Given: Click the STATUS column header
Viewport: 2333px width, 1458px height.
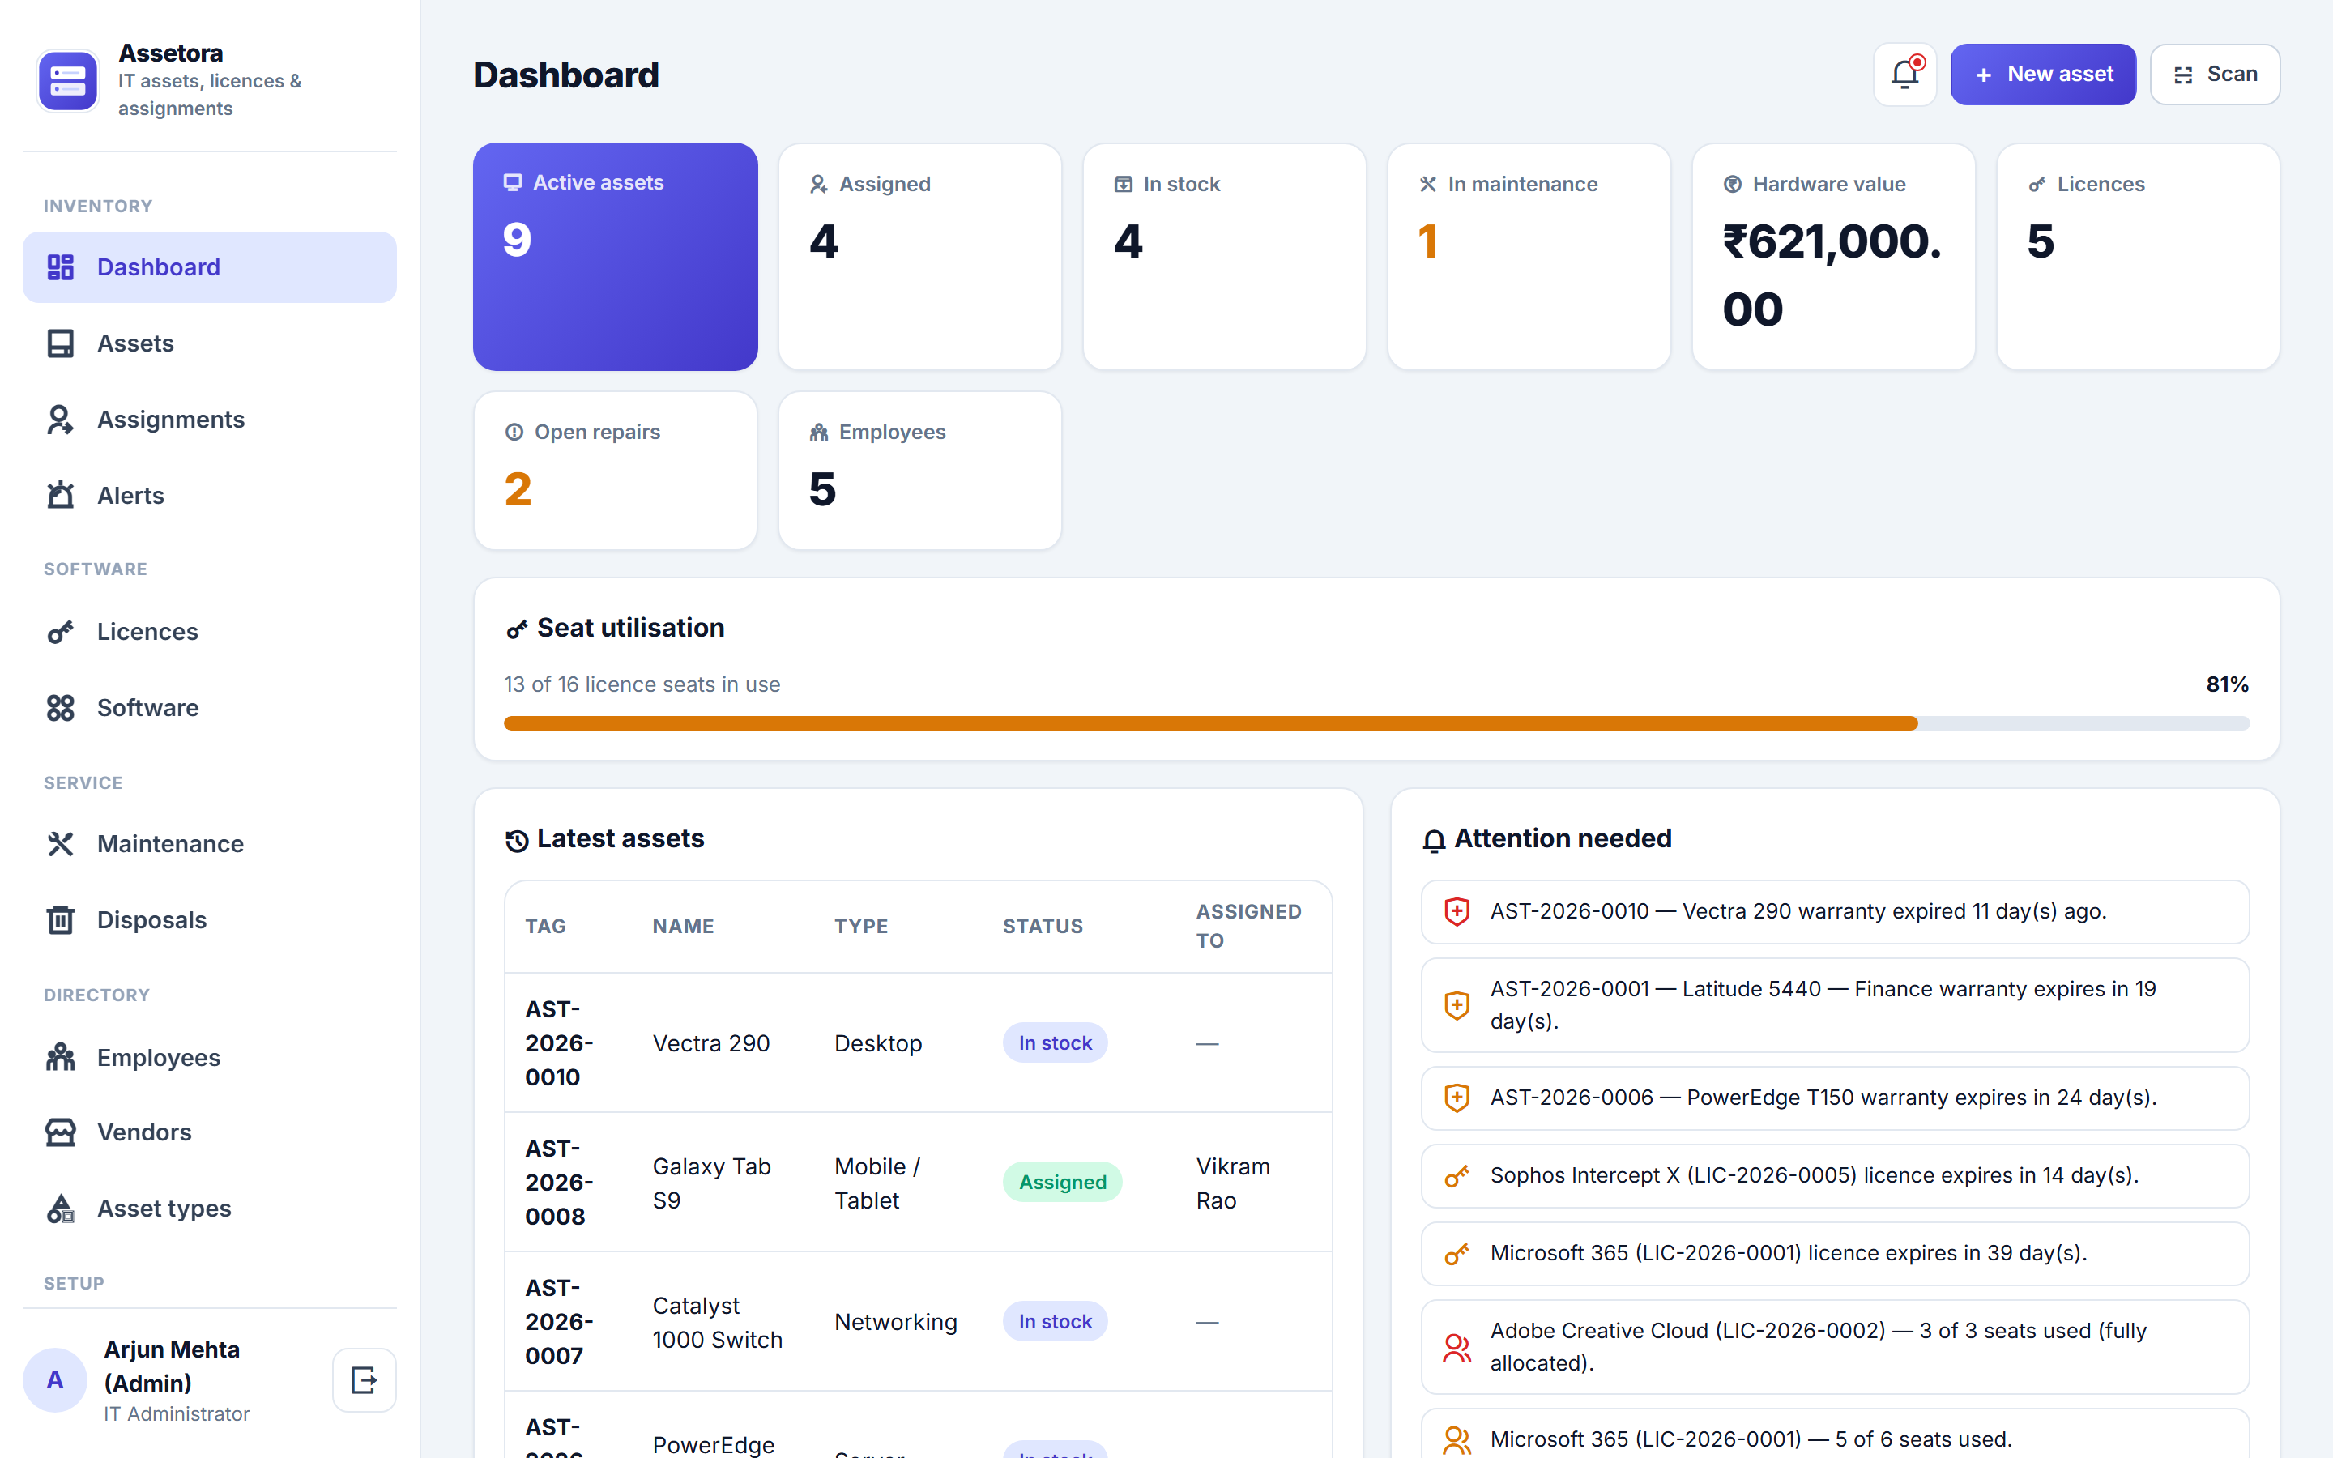Looking at the screenshot, I should click(1043, 927).
